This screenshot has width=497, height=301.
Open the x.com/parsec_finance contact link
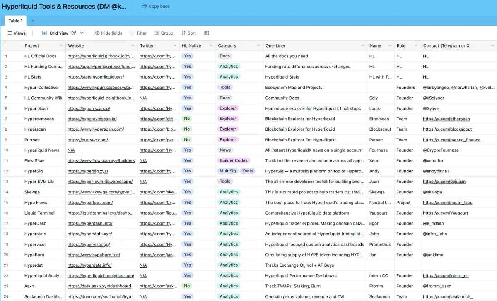452,140
